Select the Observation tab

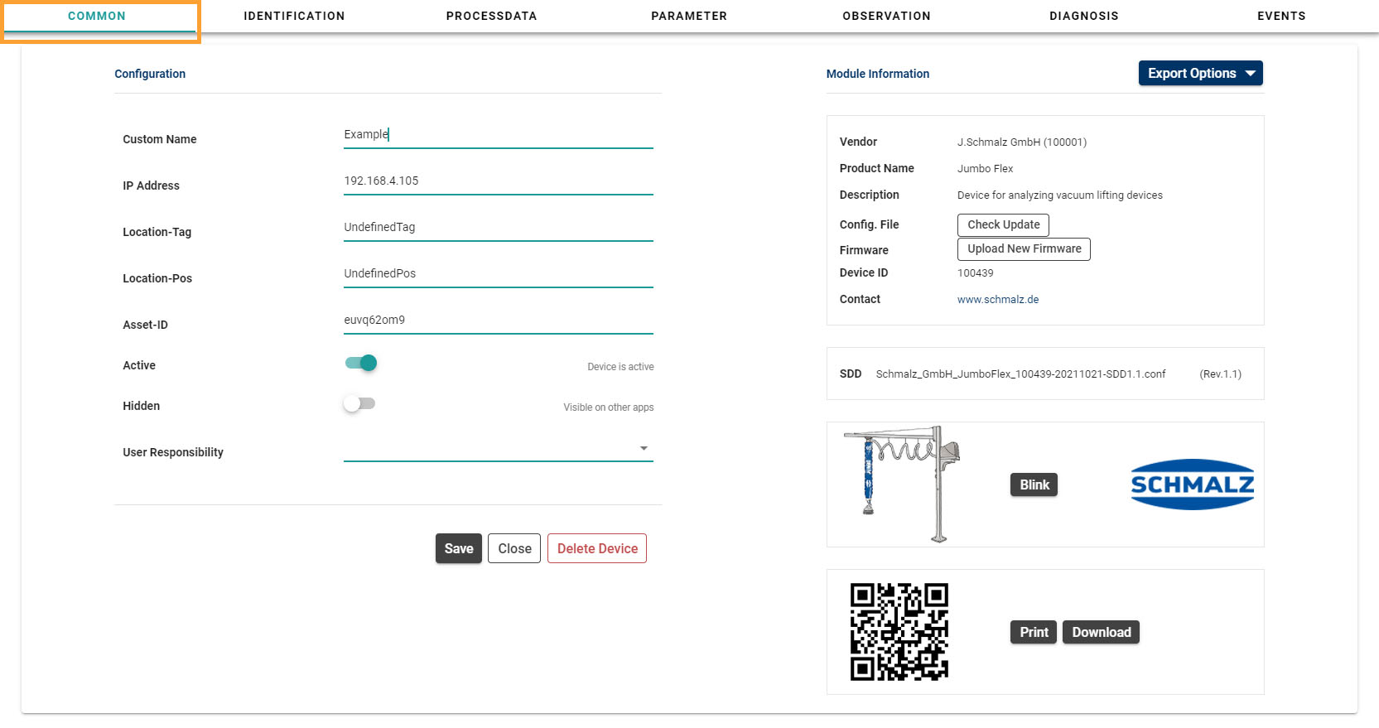pos(886,16)
